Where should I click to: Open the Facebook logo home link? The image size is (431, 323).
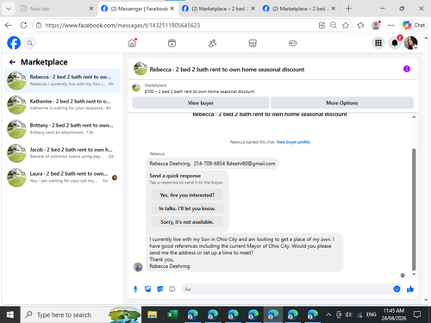[x=14, y=43]
